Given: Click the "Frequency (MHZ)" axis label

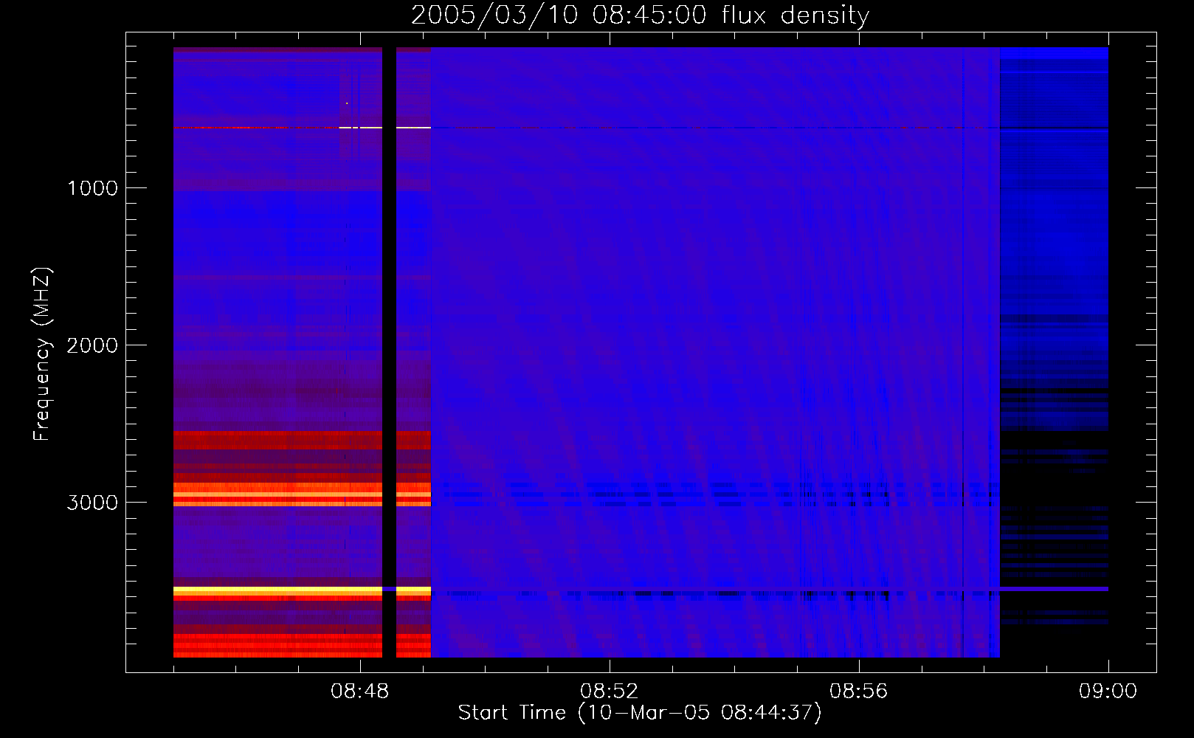Looking at the screenshot, I should click(42, 354).
